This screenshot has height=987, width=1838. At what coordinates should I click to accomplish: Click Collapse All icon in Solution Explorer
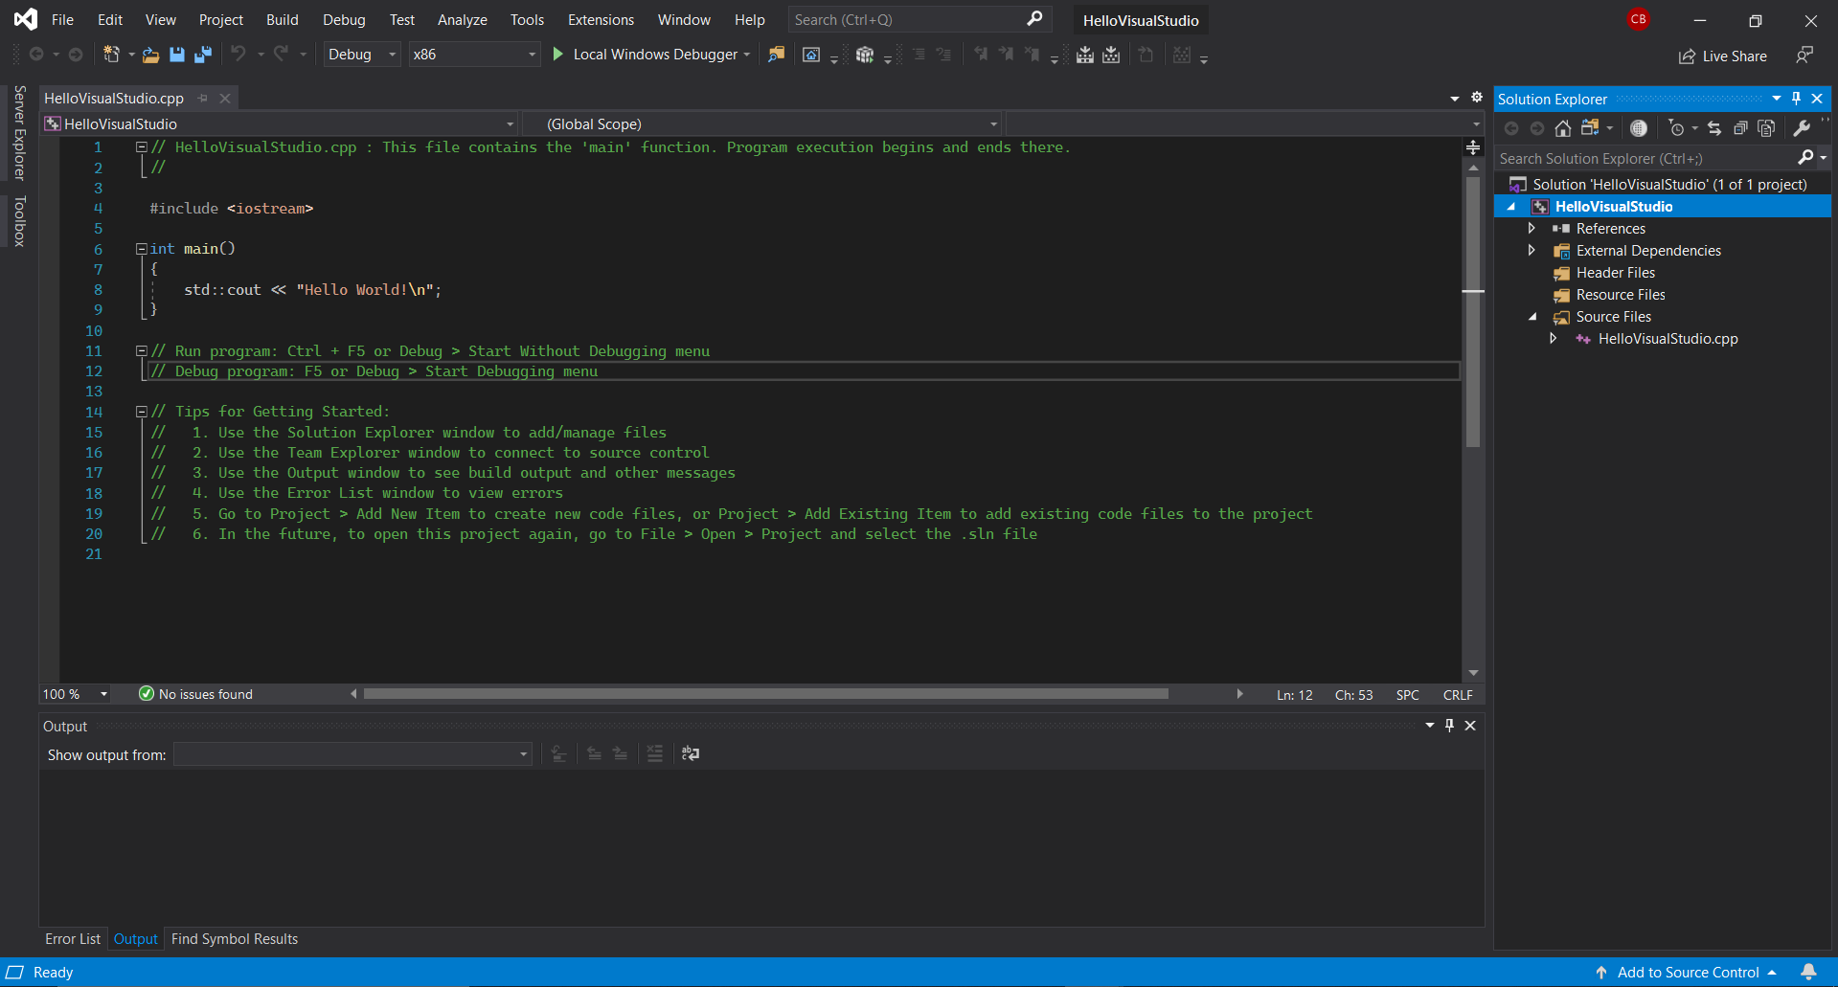click(x=1740, y=128)
